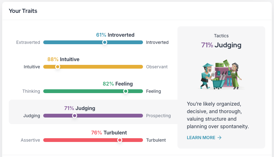Click the Intuitive slider handle
Screen dimensions: 274x157
tap(57, 67)
